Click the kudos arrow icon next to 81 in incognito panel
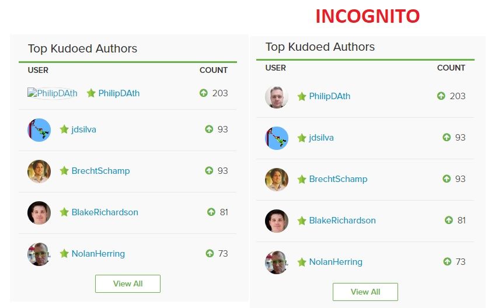The image size is (488, 308). 448,220
